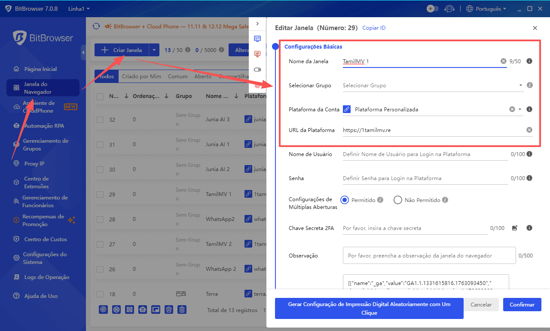Check the row 29 TamilMV 1 checkbox

tap(100, 194)
